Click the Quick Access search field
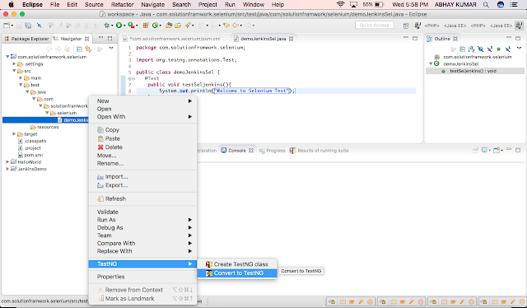Screen dimensions: 527x308 click(375, 26)
